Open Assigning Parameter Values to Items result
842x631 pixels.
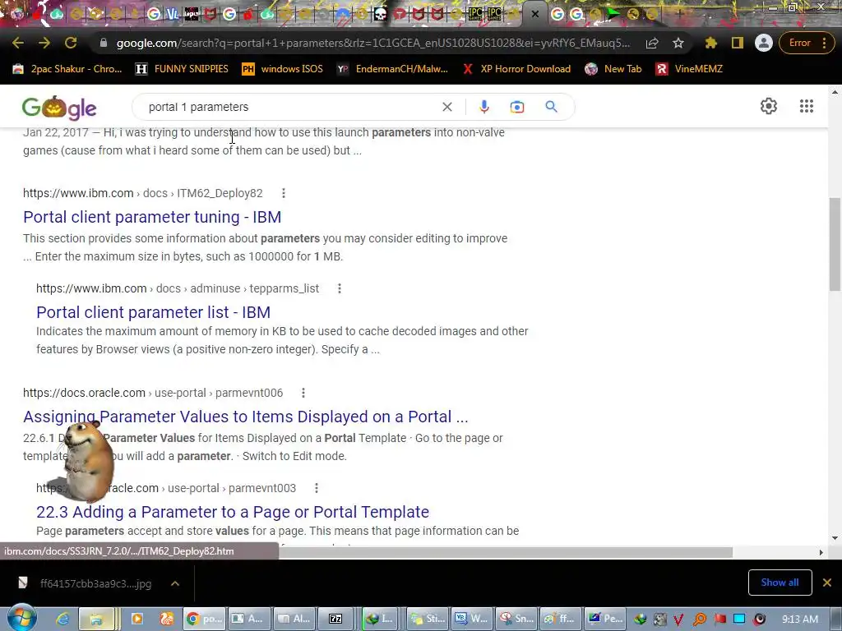coord(245,417)
